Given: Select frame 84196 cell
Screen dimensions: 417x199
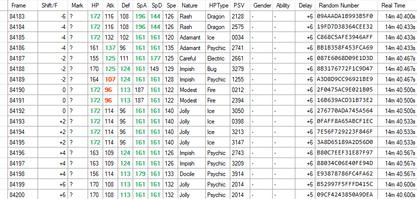Looking at the screenshot, I should coord(23,153).
